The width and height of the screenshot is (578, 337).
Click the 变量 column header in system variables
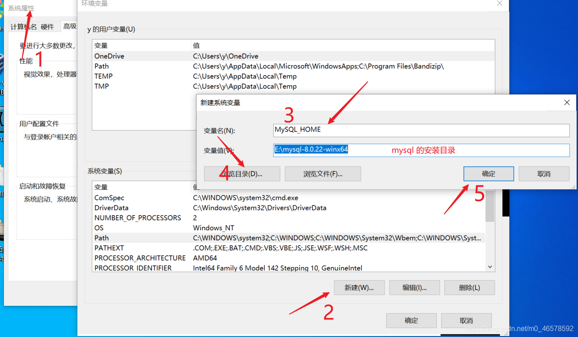tap(142, 187)
